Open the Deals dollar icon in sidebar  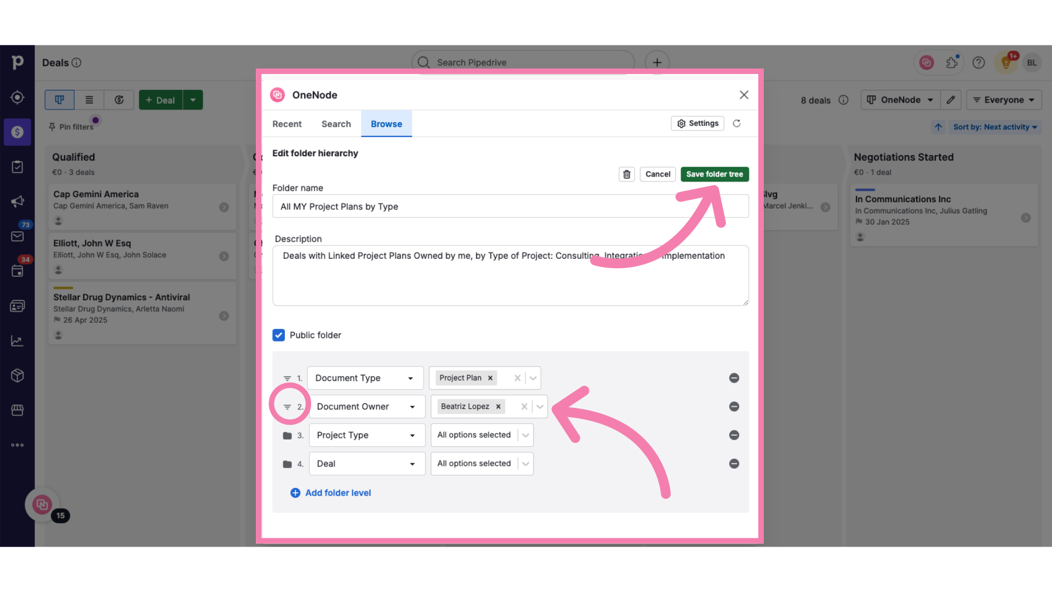click(18, 132)
